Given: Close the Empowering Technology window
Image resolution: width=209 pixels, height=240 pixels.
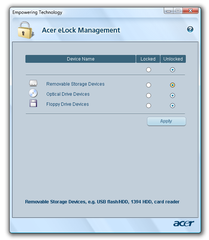Looking at the screenshot, I should pos(190,11).
